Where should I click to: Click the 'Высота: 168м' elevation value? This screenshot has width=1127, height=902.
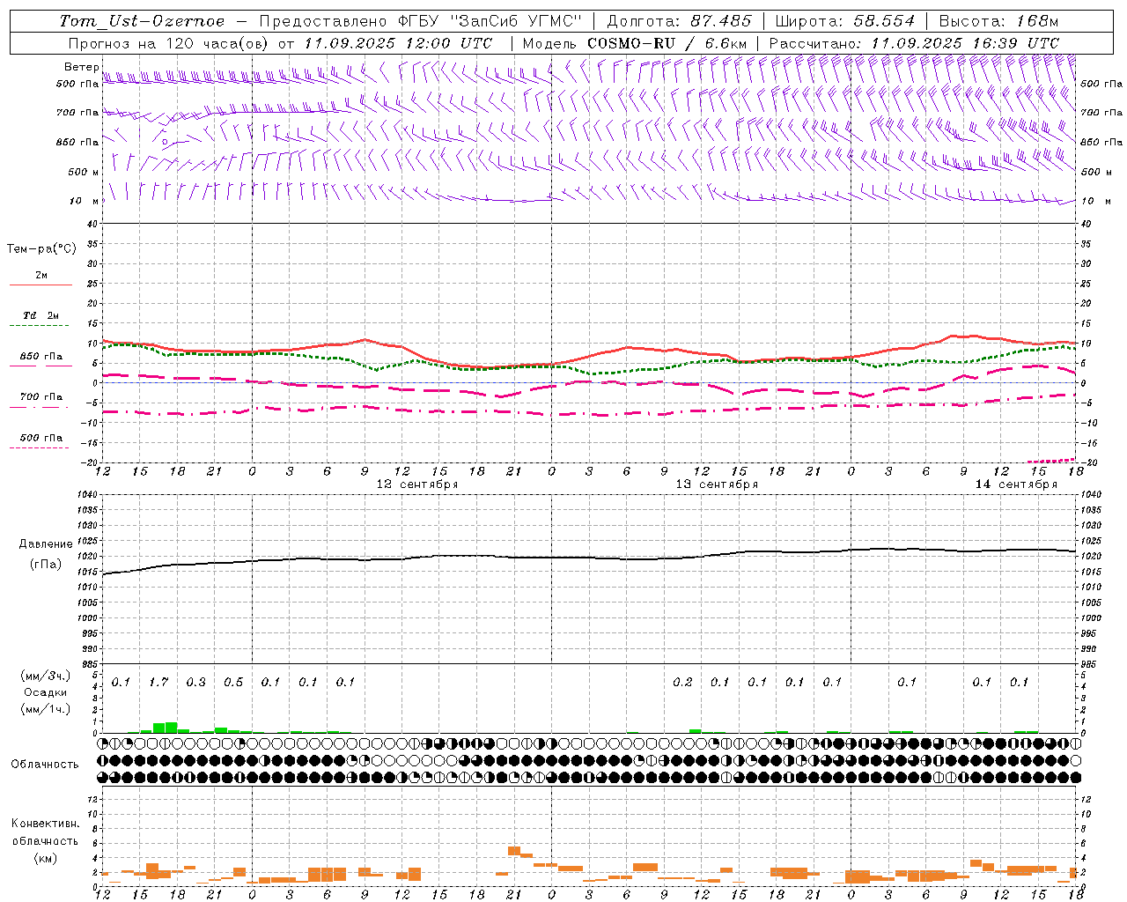998,21
